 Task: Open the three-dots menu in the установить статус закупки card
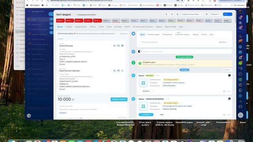click(x=228, y=91)
